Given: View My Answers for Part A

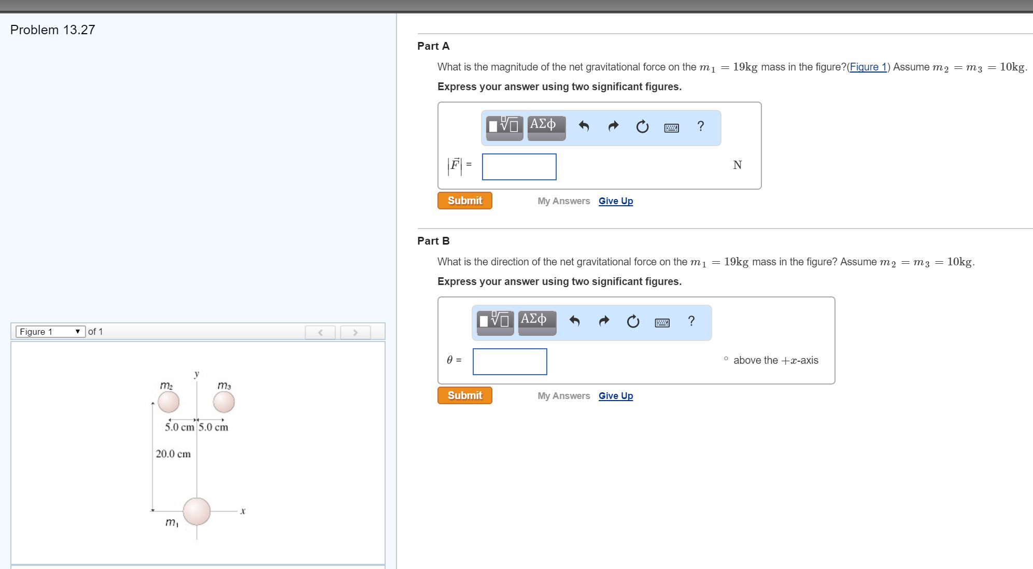Looking at the screenshot, I should point(564,201).
